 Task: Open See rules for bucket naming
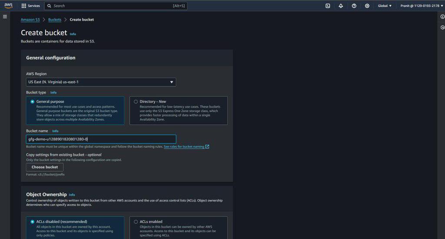184,147
